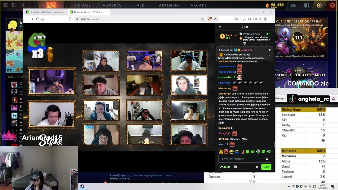
Task: Go back using browser back arrow
Action: (x=27, y=19)
